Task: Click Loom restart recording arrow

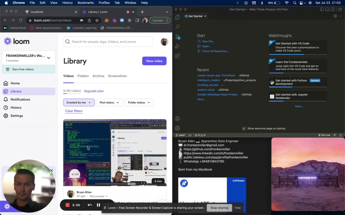Action: [90, 205]
